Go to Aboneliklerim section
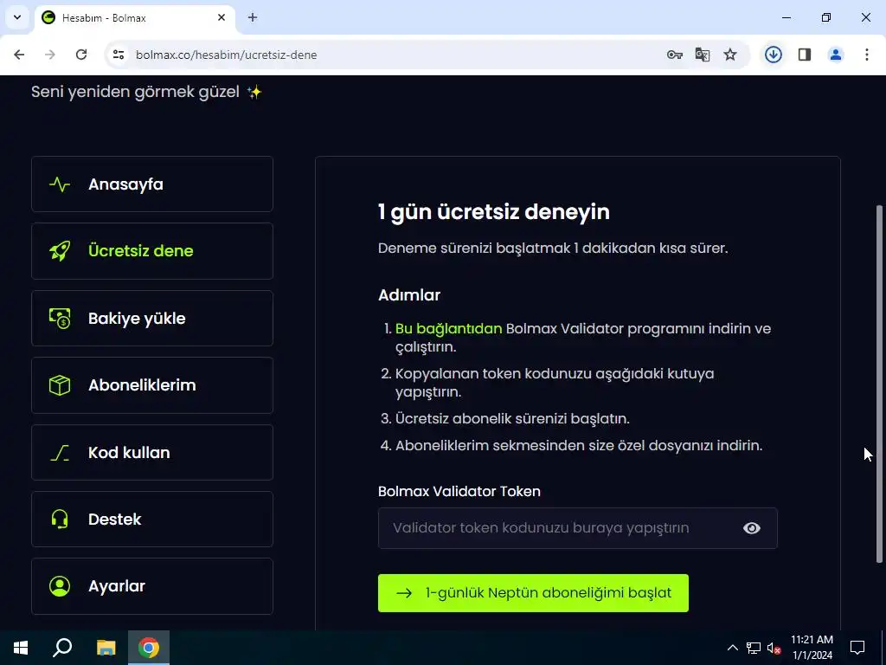This screenshot has width=886, height=665. 152,385
